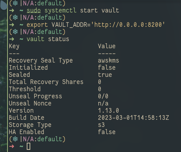Screen dimensions: 181x152
Task: Click the Kubernetes wheel icon in the last prompt
Action: coord(15,139)
